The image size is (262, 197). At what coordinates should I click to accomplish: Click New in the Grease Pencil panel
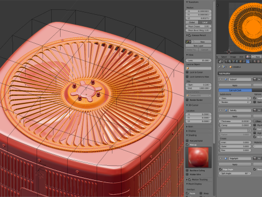(x=202, y=42)
